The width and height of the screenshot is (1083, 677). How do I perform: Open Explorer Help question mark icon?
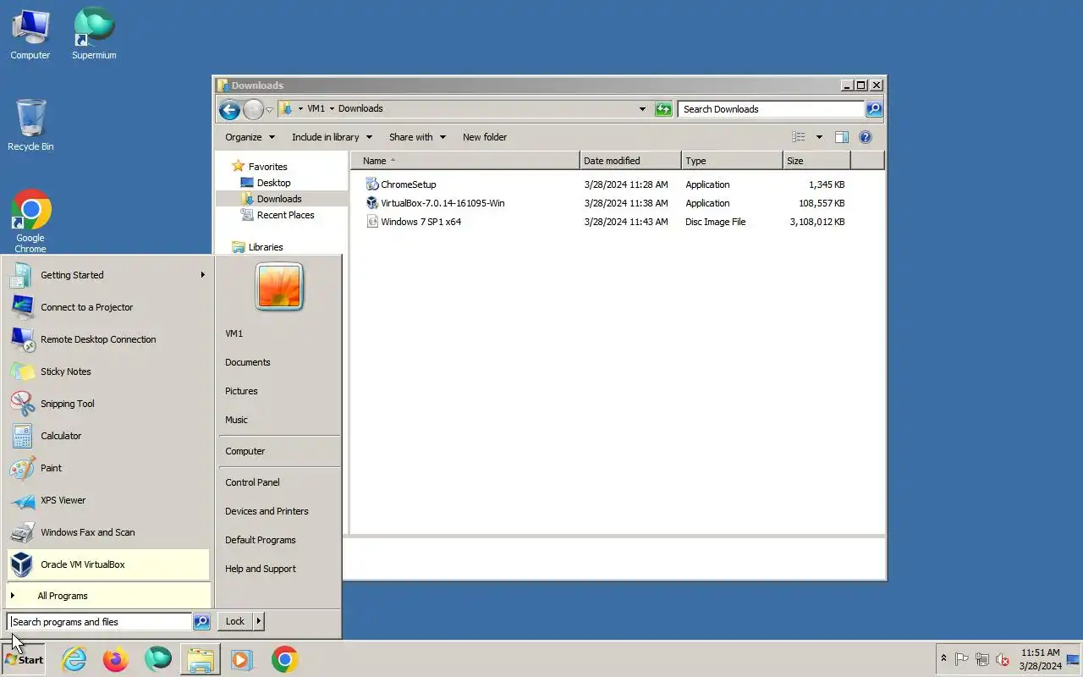pyautogui.click(x=866, y=137)
